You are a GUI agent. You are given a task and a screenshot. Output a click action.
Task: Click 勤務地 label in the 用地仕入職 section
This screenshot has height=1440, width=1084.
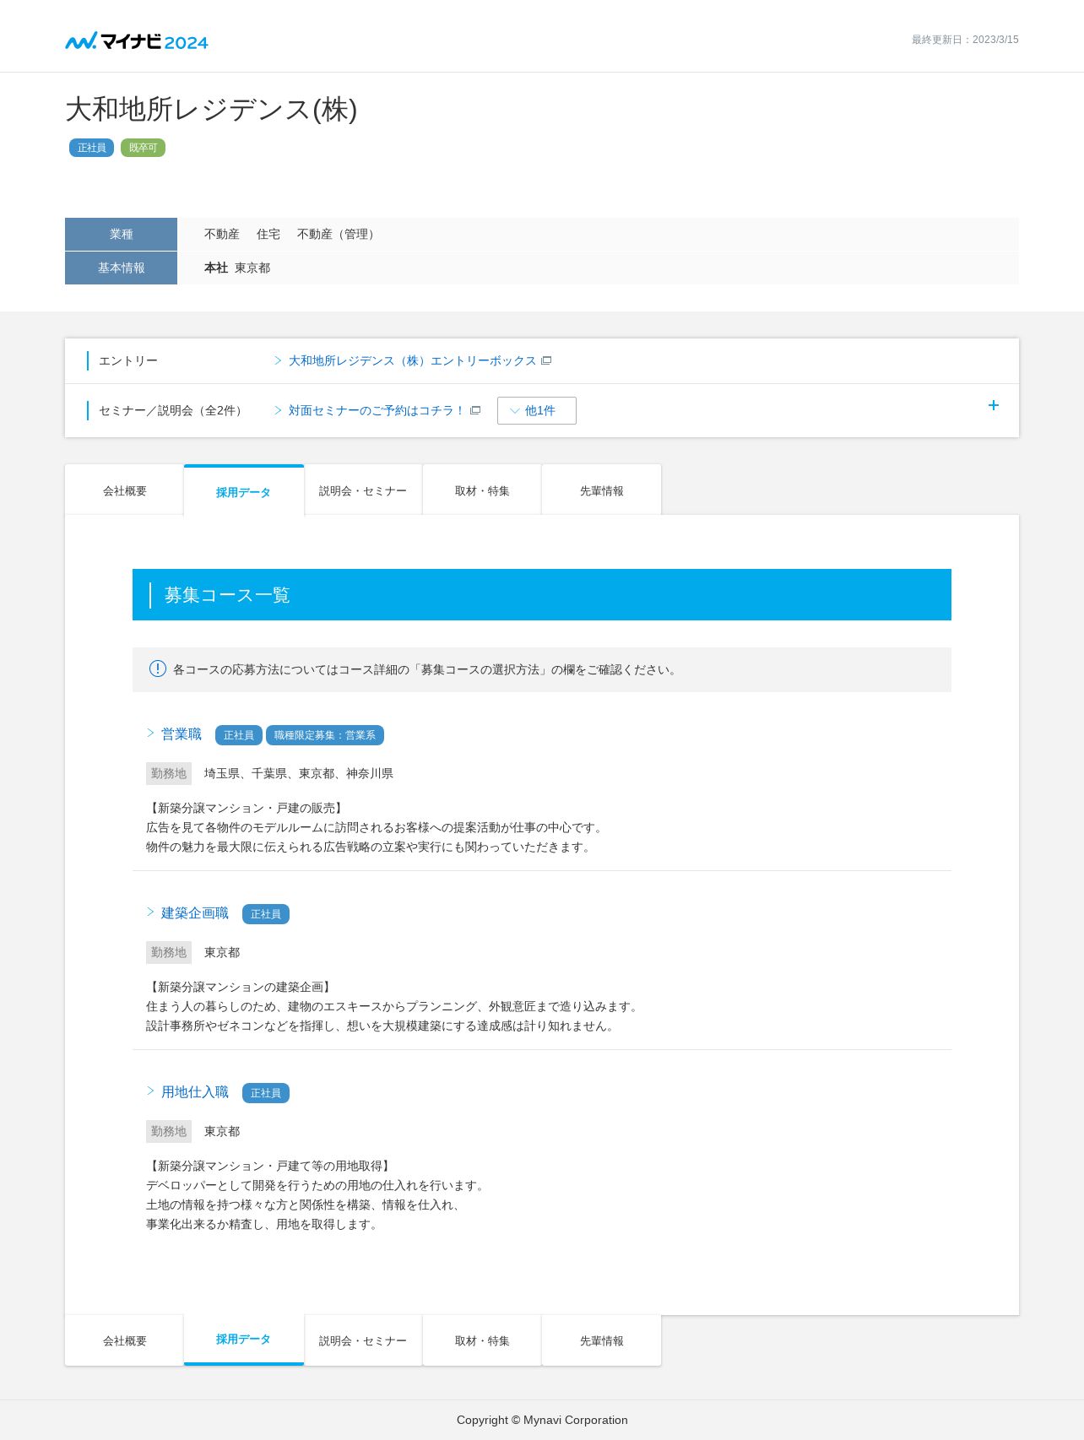[x=169, y=1131]
